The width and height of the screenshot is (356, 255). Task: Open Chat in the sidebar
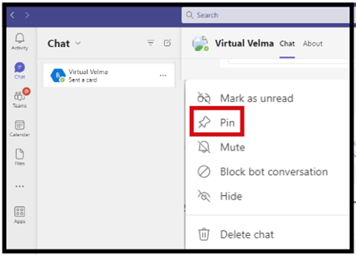[20, 70]
